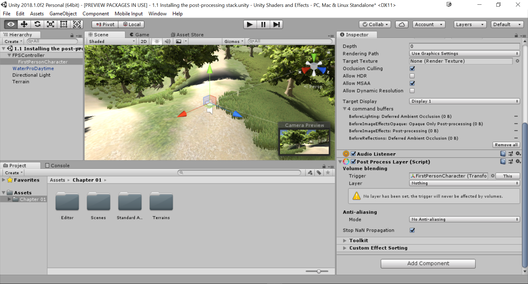Open the Shaded draw mode dropdown
Image resolution: width=528 pixels, height=284 pixels.
coord(111,41)
